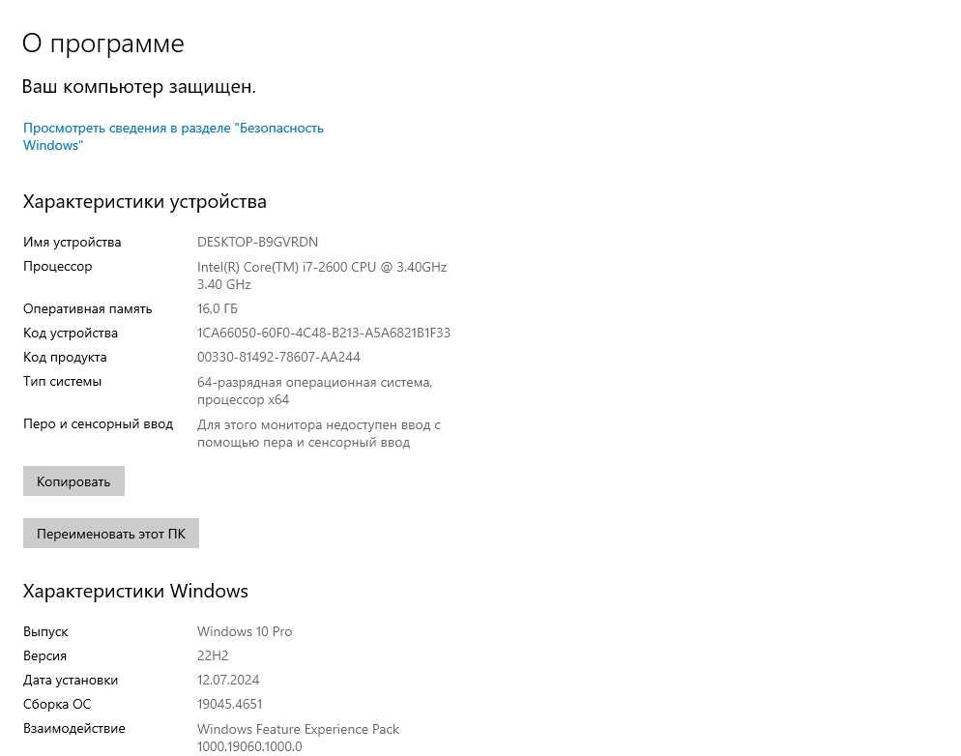Select device ID 1CA66050-60F0-4C48-B213-A5A6821B1F33
The height and width of the screenshot is (756, 961).
pos(324,333)
